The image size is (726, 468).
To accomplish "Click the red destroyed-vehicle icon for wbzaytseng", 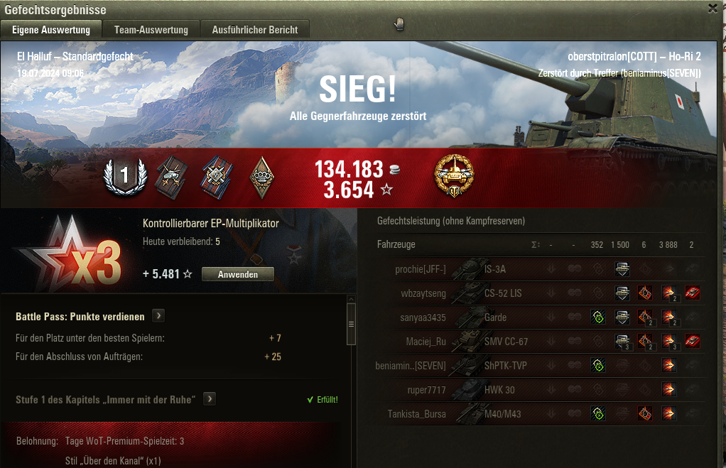I will 692,293.
